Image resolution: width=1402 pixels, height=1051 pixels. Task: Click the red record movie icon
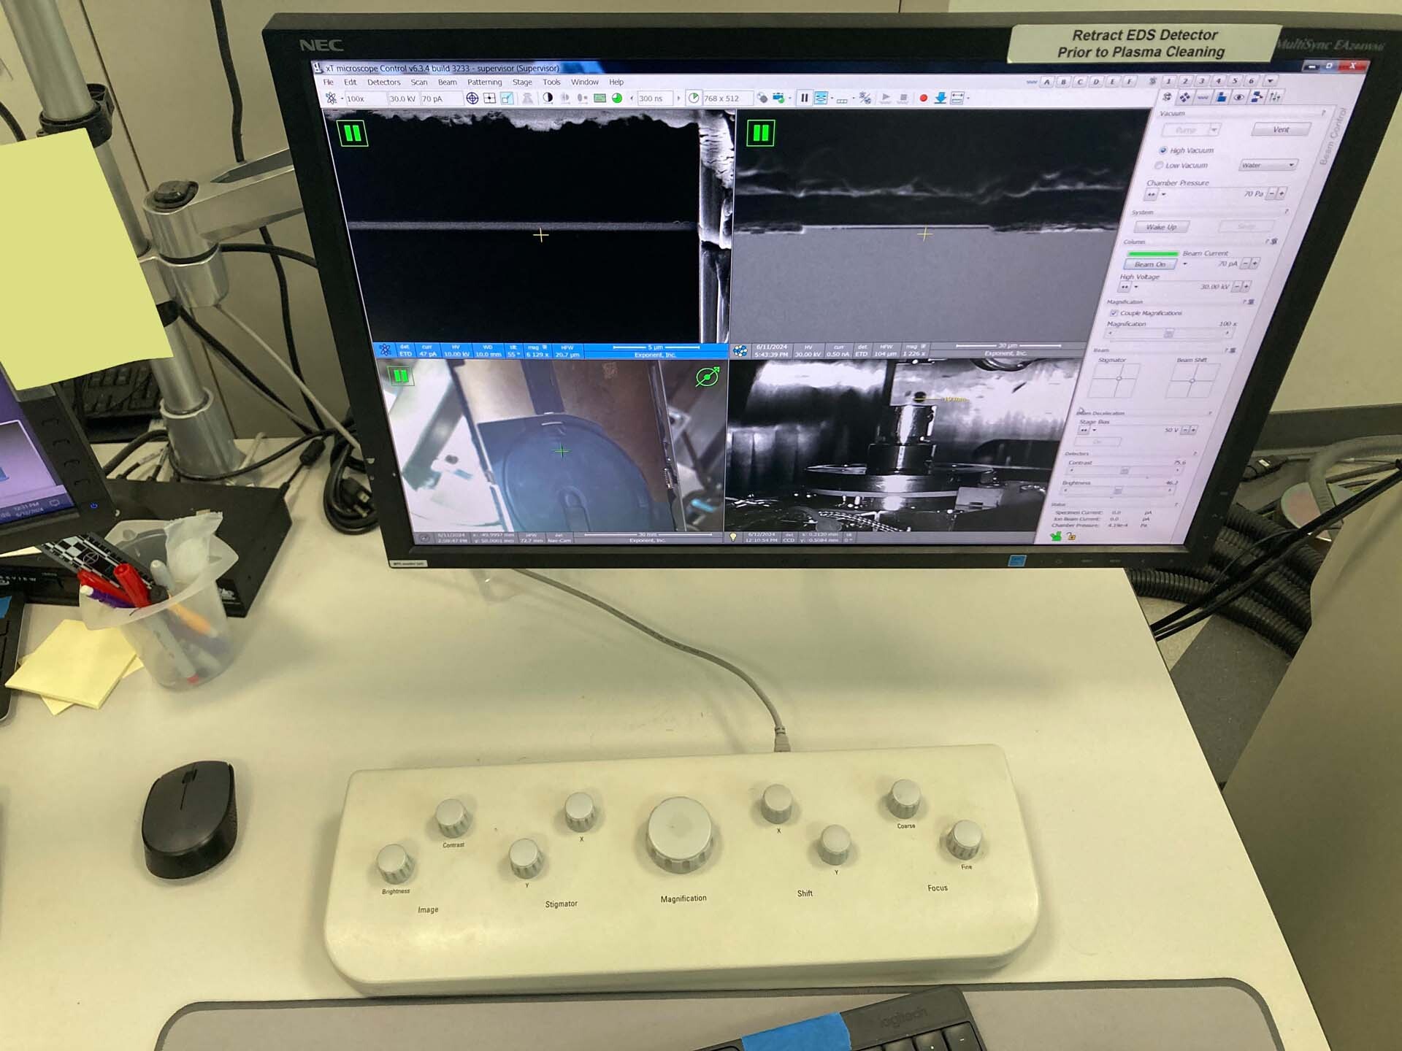coord(923,98)
